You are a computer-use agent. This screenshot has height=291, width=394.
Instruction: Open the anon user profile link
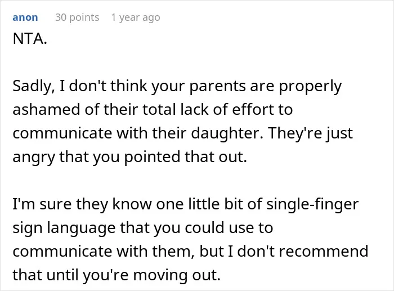pos(25,17)
